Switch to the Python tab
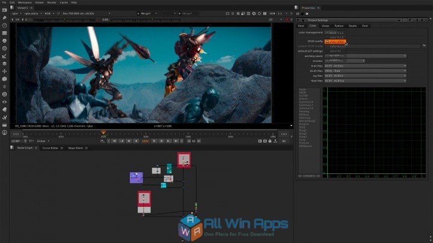433x243 pixels. pyautogui.click(x=339, y=26)
